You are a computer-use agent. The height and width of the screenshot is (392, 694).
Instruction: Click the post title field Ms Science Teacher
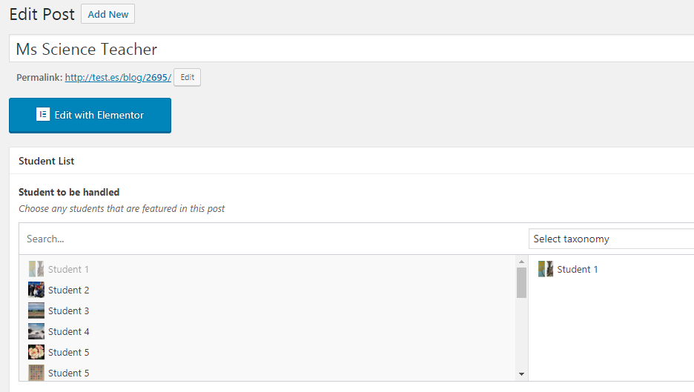pyautogui.click(x=348, y=50)
